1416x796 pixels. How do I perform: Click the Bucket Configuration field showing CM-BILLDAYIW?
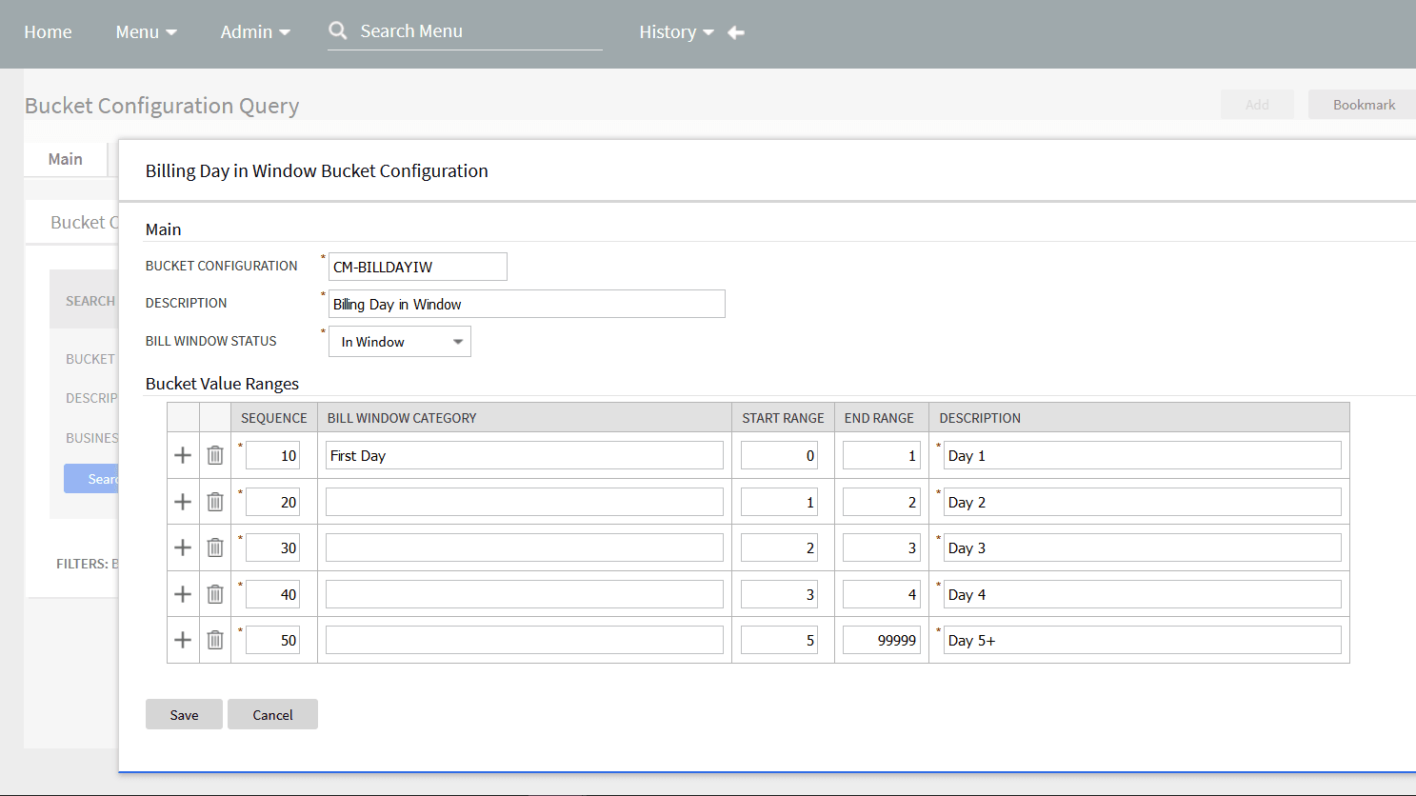pyautogui.click(x=416, y=266)
